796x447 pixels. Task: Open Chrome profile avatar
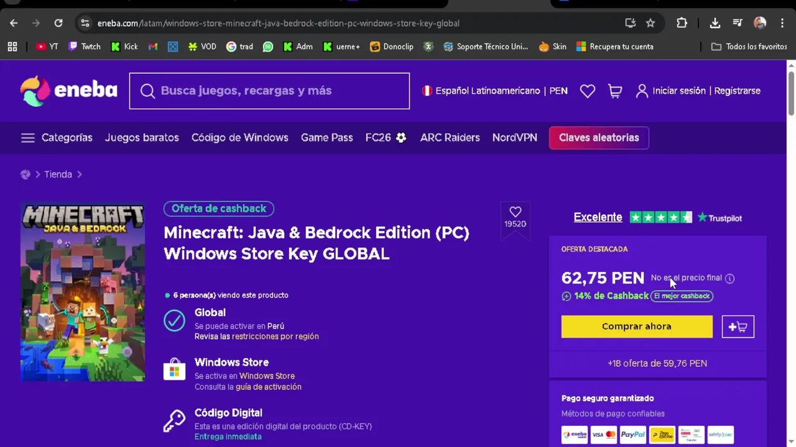(x=760, y=23)
